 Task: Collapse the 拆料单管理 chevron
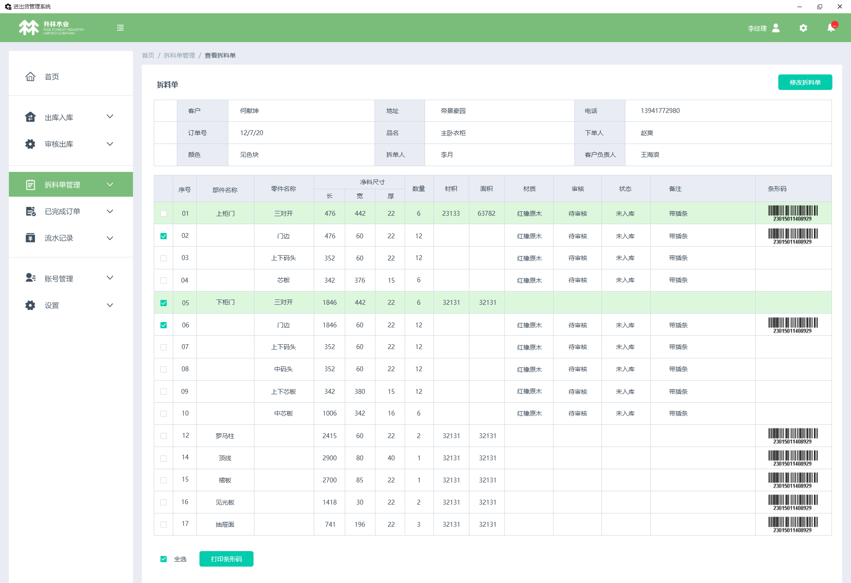pos(110,184)
